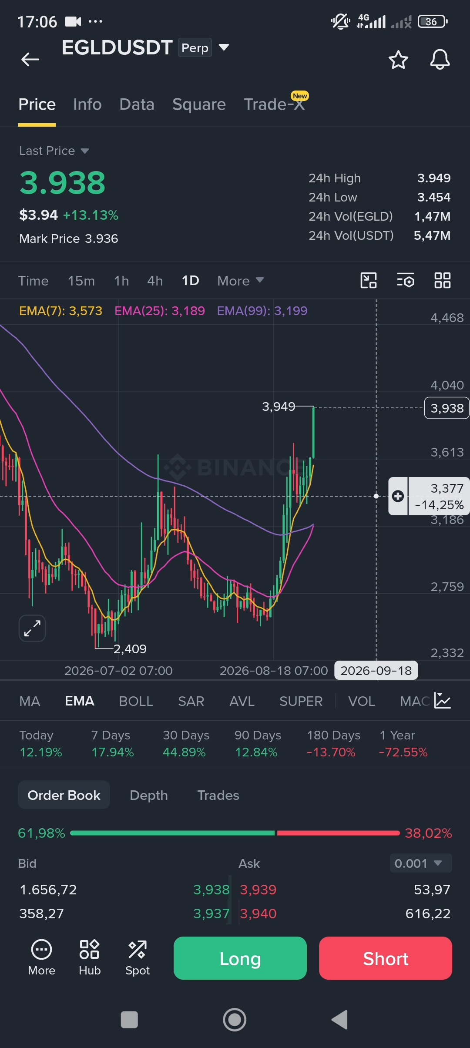Select the 1D timeframe
The height and width of the screenshot is (1048, 470).
(x=190, y=281)
